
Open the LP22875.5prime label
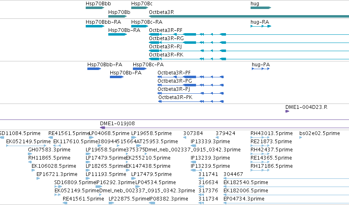pyautogui.click(x=129, y=199)
